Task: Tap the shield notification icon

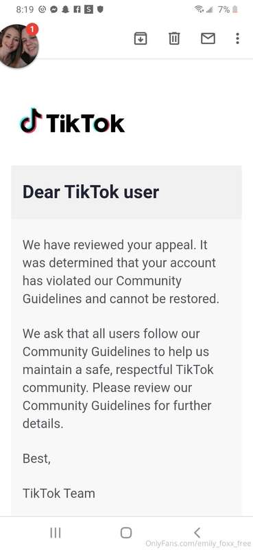Action: click(x=100, y=10)
